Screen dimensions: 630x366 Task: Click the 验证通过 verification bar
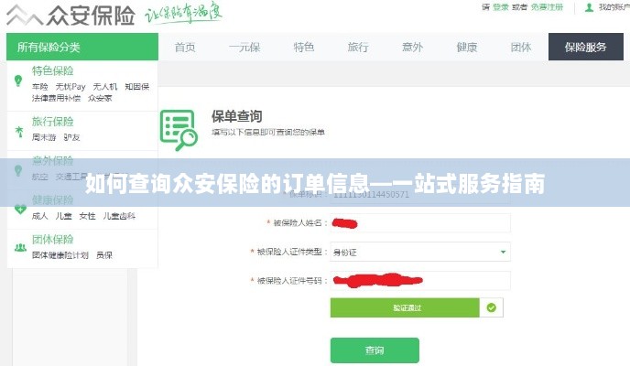point(405,307)
